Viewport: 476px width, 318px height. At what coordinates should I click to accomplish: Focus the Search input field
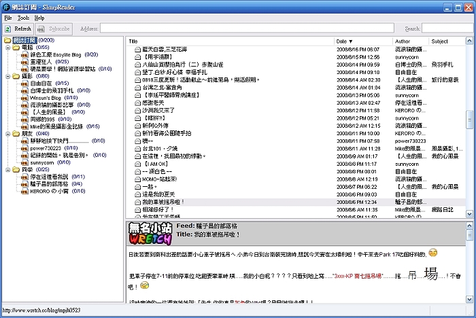click(449, 29)
